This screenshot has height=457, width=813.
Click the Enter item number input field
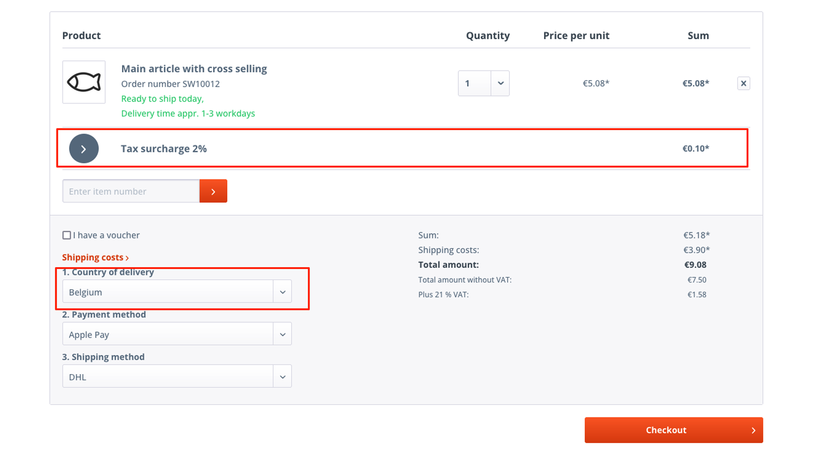[131, 191]
